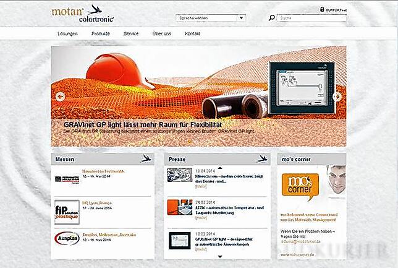
Task: Advance to the next carousel slide arrow
Action: (x=337, y=97)
